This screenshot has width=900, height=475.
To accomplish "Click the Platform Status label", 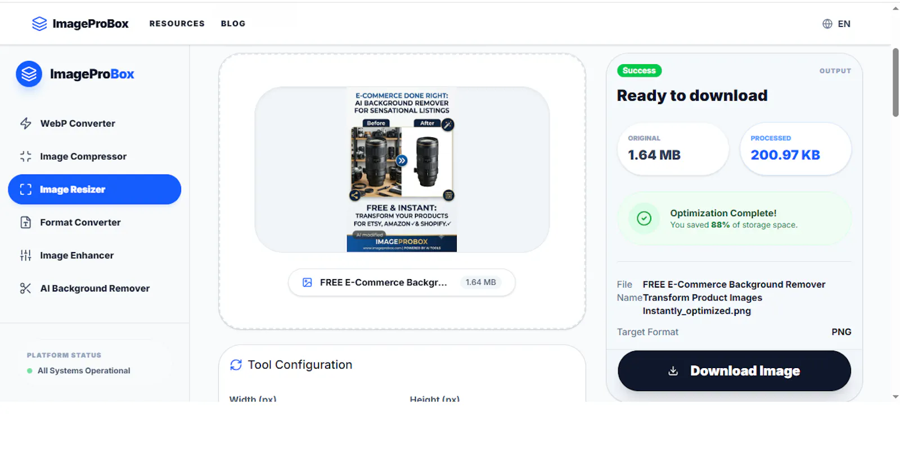I will click(64, 355).
